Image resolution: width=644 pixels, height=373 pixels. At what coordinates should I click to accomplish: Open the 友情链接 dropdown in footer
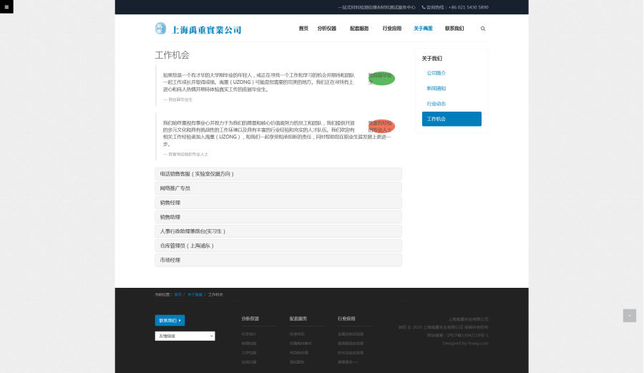click(185, 336)
